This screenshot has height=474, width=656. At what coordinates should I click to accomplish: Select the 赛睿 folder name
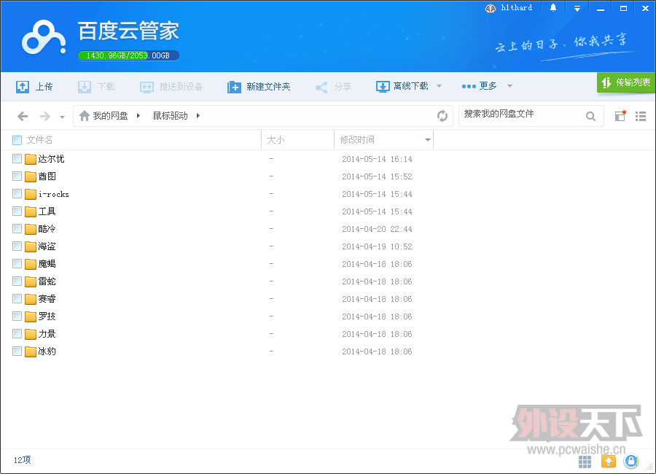[x=47, y=299]
